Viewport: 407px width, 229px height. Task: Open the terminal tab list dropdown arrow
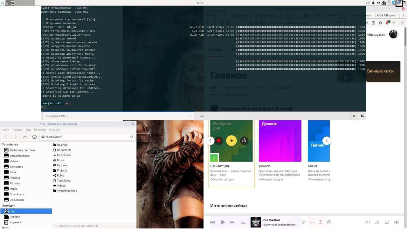(x=354, y=116)
